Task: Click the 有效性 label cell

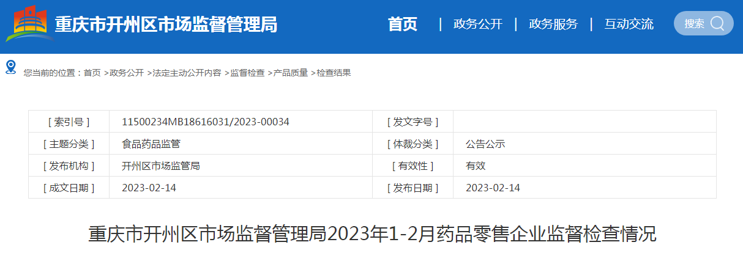Action: 413,166
